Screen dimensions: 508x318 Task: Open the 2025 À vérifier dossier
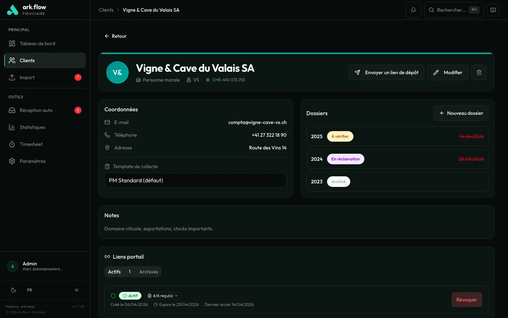click(x=397, y=136)
